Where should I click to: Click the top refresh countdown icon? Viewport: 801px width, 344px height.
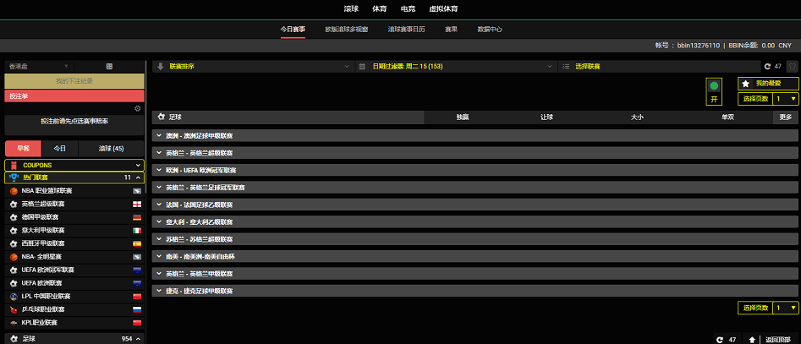tap(767, 66)
